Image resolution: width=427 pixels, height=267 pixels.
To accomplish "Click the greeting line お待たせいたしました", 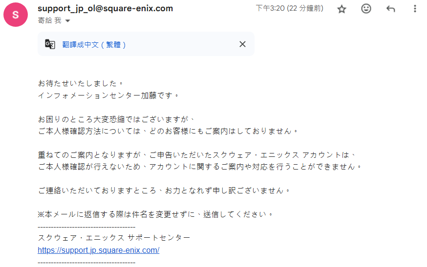I will pos(81,83).
